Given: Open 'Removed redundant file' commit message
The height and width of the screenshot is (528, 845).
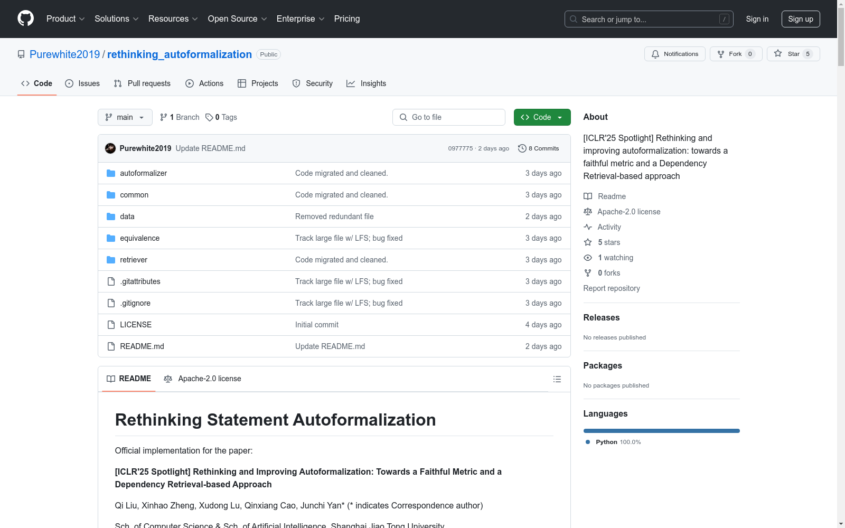Looking at the screenshot, I should pyautogui.click(x=334, y=216).
